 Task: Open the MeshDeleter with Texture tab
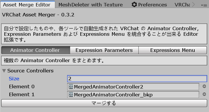(x=91, y=5)
